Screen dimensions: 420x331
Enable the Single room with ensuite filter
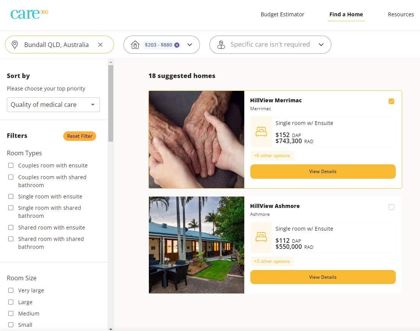point(11,196)
